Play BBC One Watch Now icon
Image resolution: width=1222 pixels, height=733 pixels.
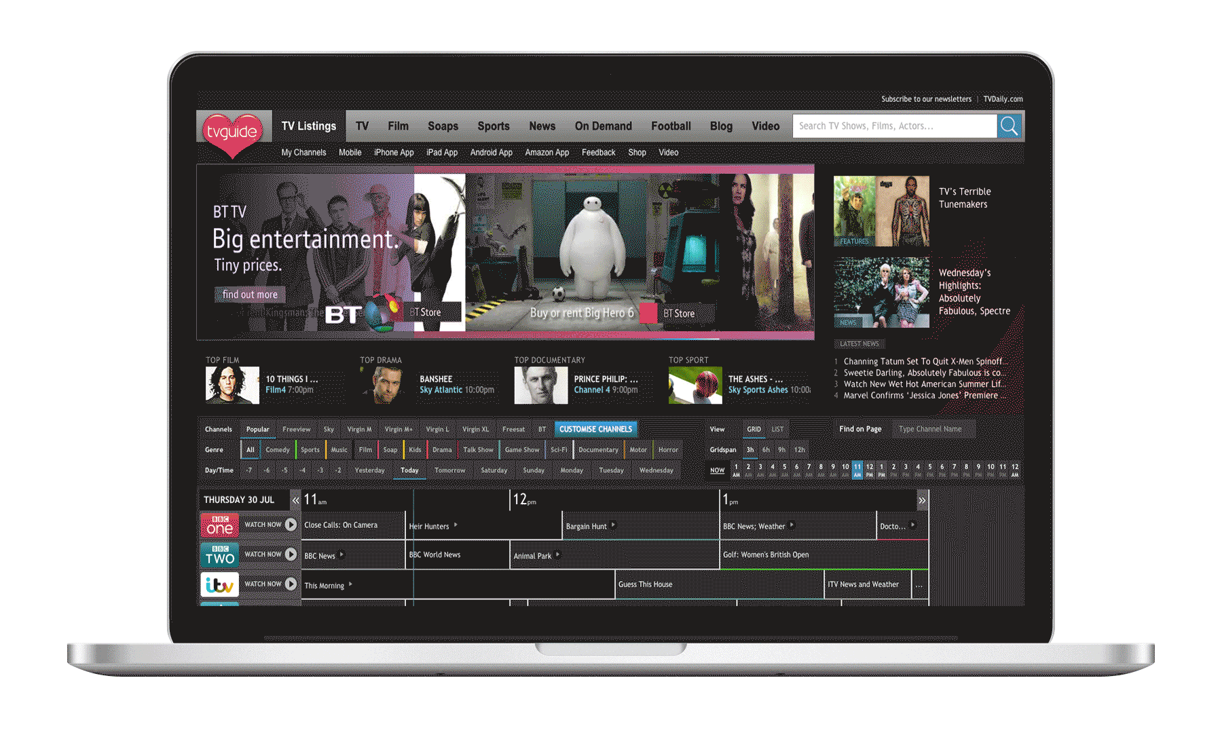click(x=291, y=525)
